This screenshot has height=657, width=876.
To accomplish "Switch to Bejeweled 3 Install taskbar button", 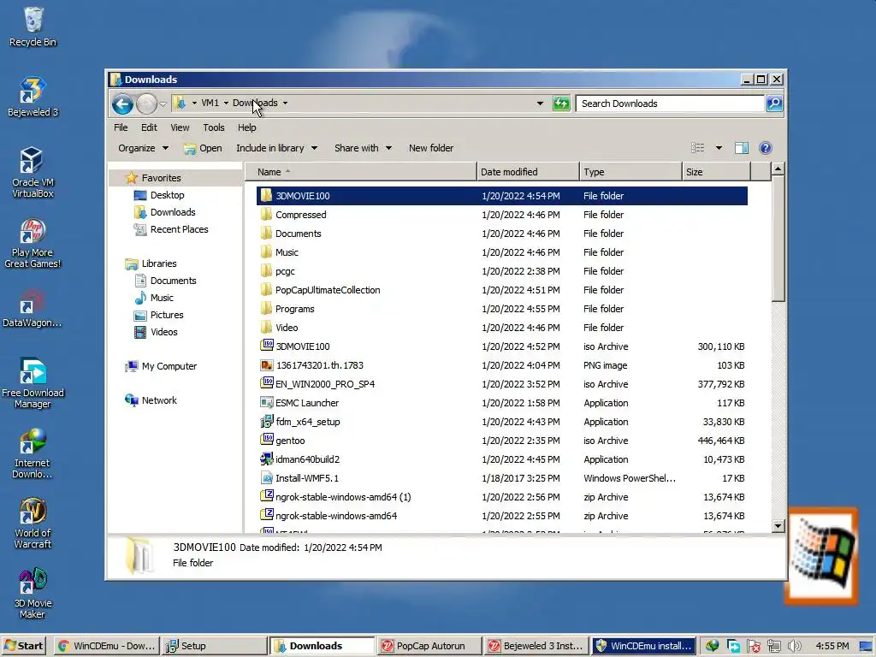I will point(537,646).
